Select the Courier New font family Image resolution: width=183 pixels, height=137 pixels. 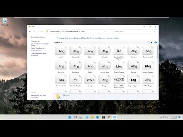tap(104, 67)
